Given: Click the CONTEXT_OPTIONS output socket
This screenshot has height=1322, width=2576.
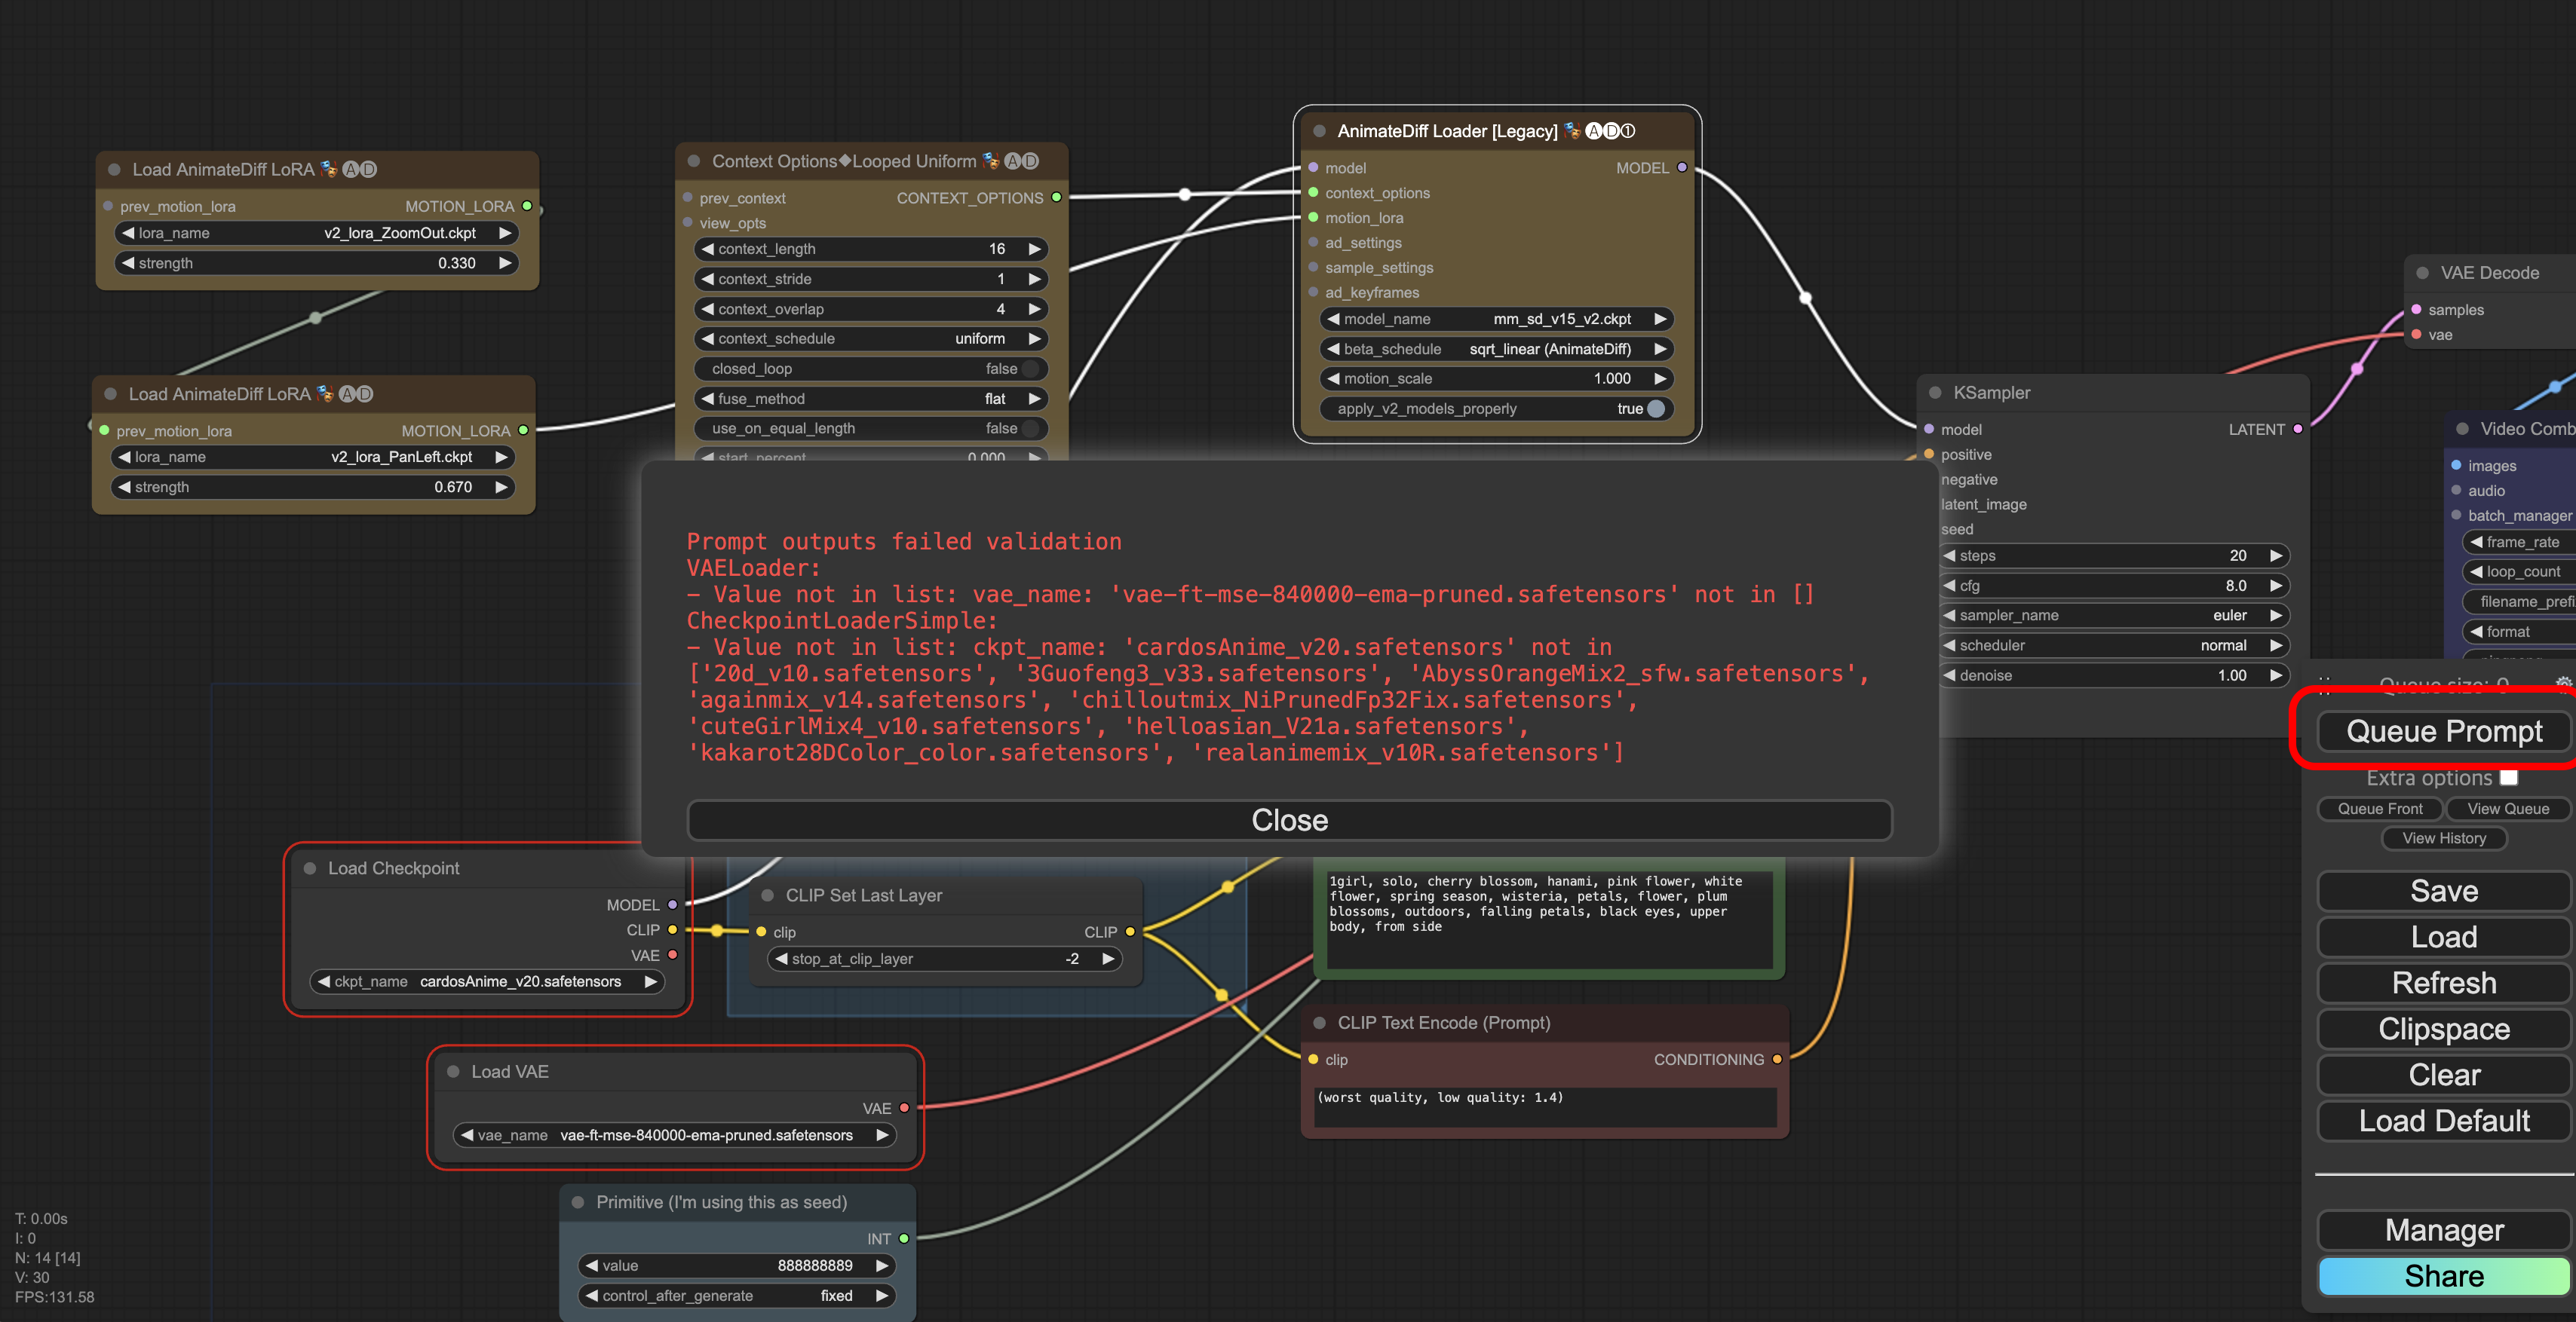Looking at the screenshot, I should [1056, 198].
